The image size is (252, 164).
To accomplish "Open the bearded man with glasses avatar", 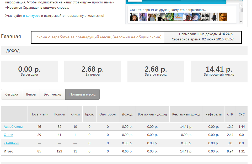I will 223,17.
